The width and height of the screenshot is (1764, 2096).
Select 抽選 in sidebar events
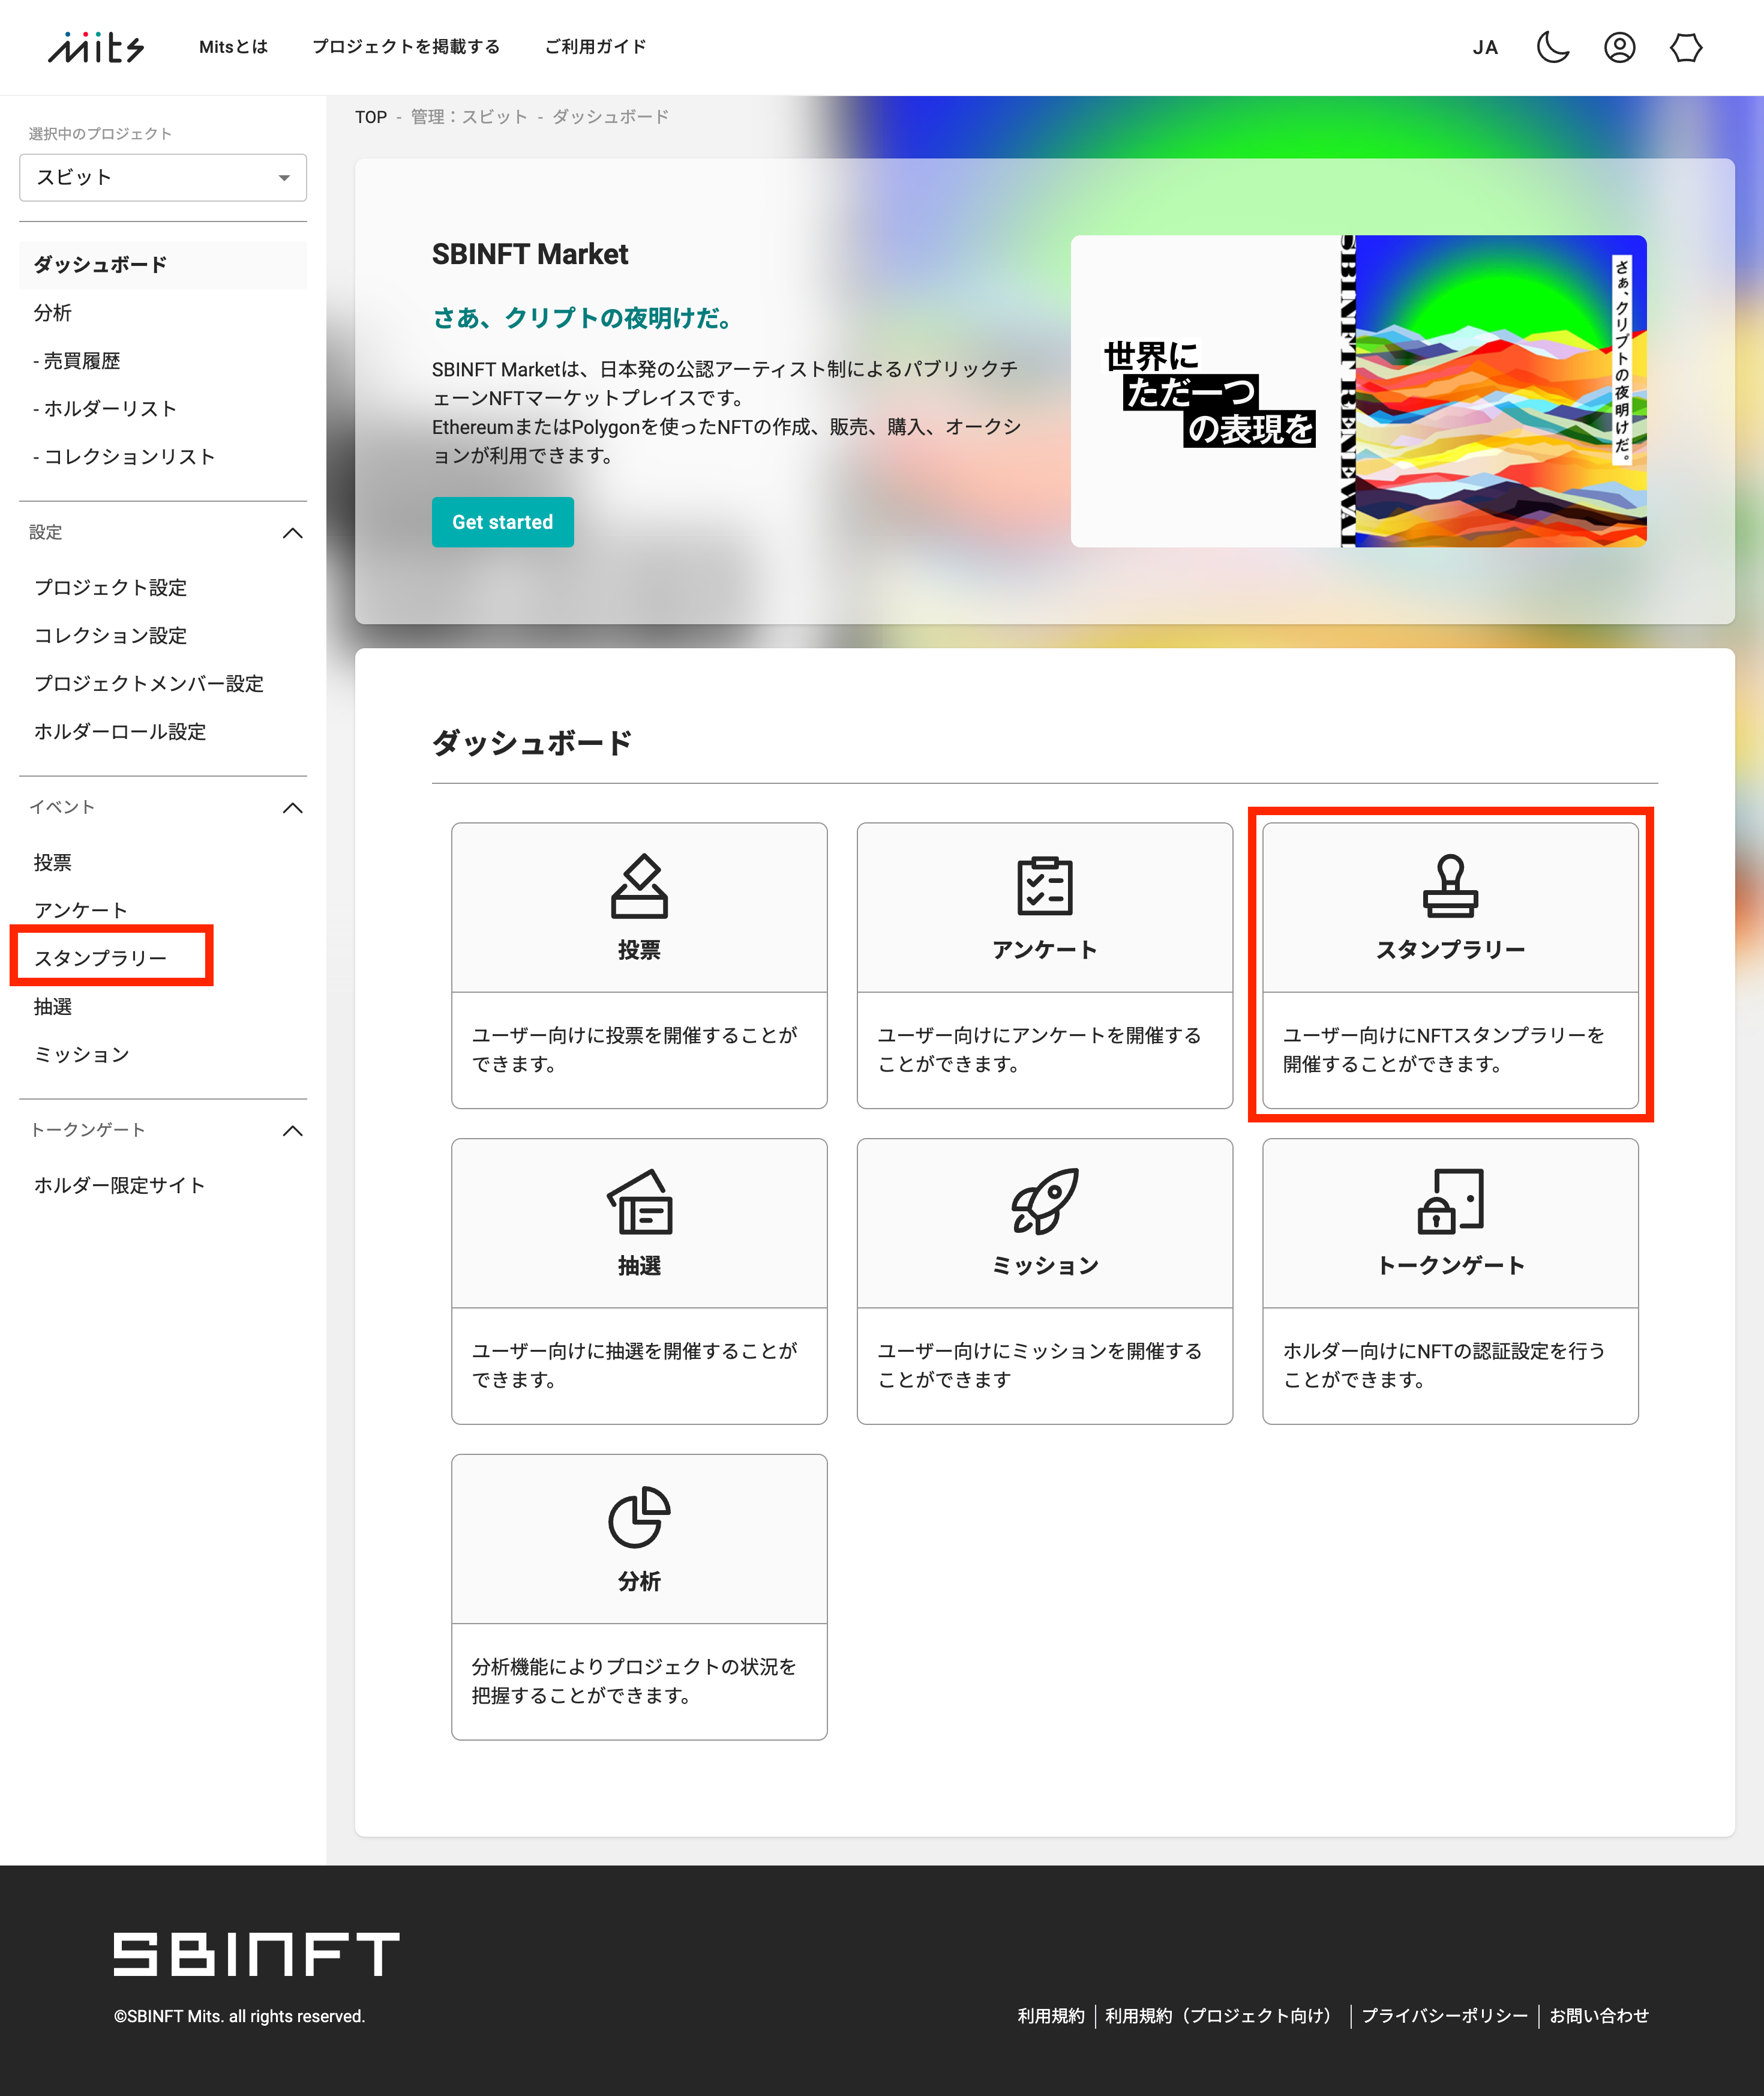pos(53,1007)
